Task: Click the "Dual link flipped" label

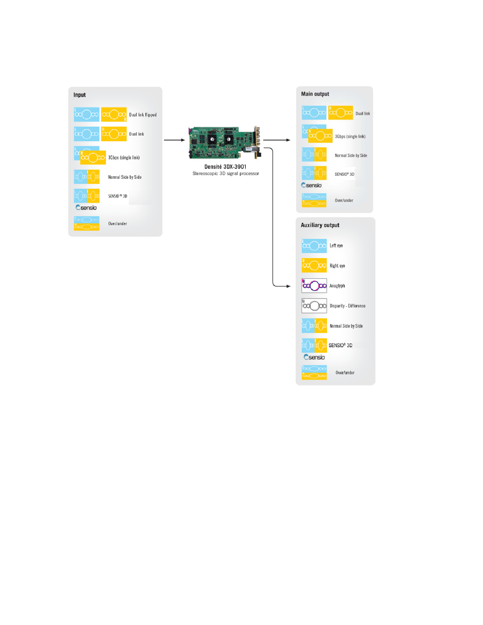Action: click(x=143, y=115)
